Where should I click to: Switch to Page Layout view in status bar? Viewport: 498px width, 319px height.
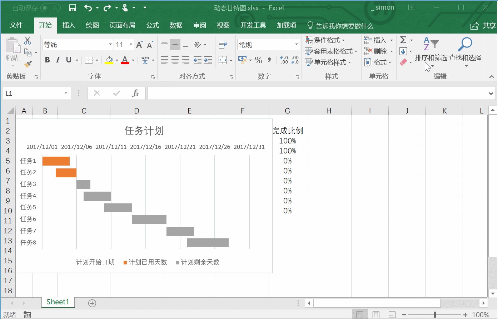(376, 315)
